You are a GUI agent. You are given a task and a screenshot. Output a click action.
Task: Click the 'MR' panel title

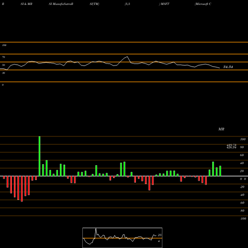pos(221,129)
